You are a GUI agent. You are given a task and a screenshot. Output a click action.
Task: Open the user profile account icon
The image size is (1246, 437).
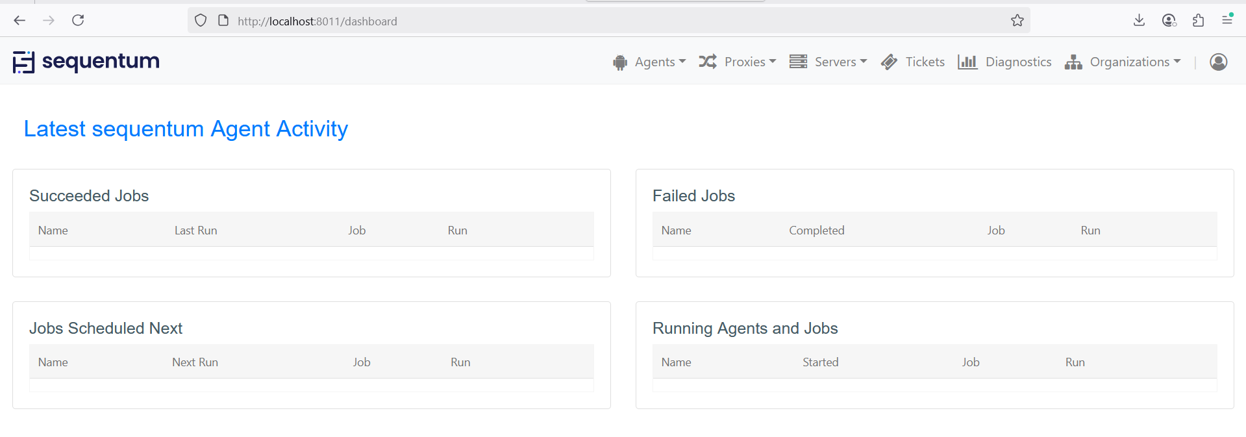(x=1218, y=62)
